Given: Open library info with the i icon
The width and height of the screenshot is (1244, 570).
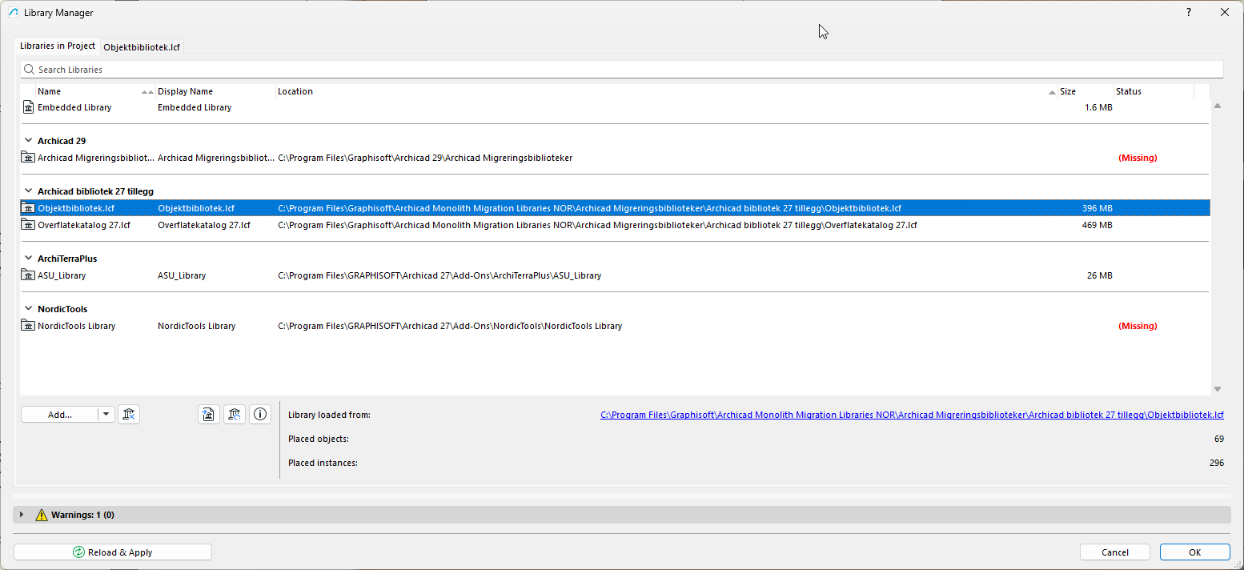Looking at the screenshot, I should point(260,414).
